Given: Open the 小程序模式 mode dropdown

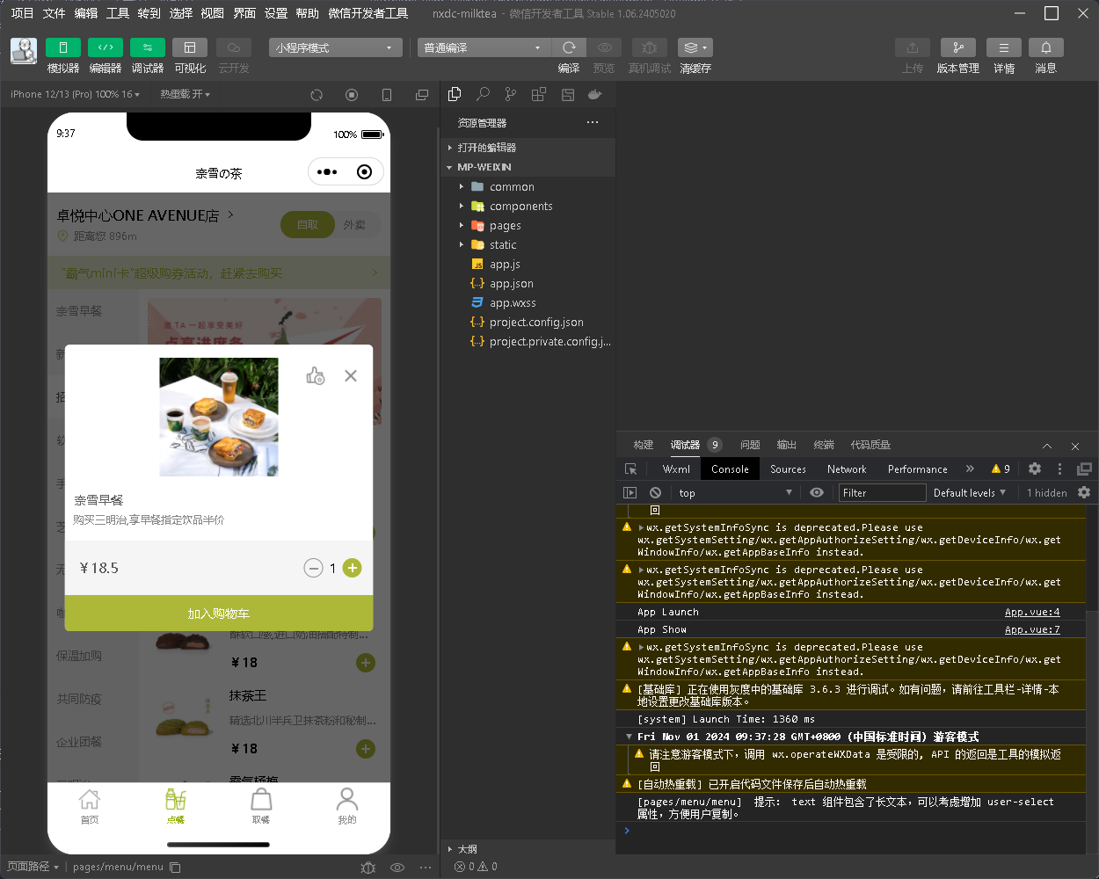Looking at the screenshot, I should coord(336,47).
